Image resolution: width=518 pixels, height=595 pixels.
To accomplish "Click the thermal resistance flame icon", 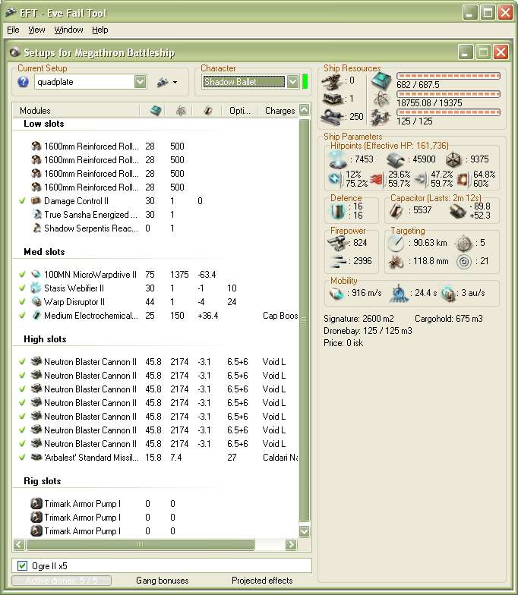I will [x=377, y=179].
